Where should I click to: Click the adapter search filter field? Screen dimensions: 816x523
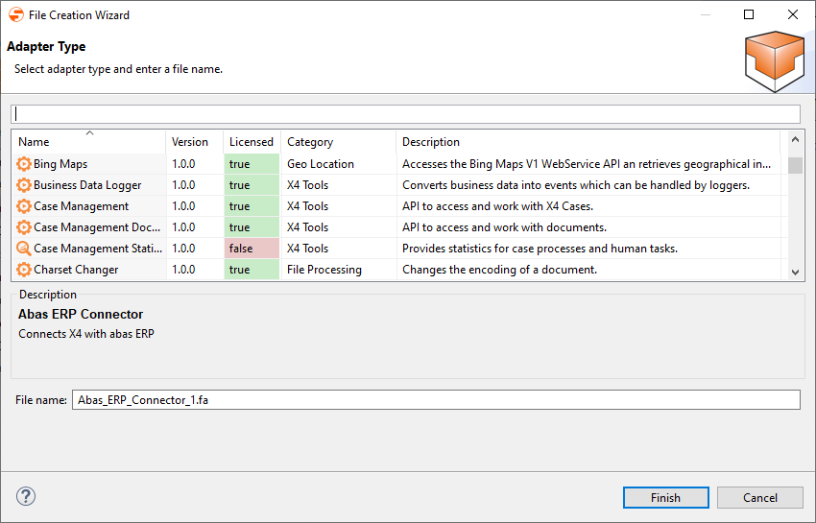tap(405, 113)
